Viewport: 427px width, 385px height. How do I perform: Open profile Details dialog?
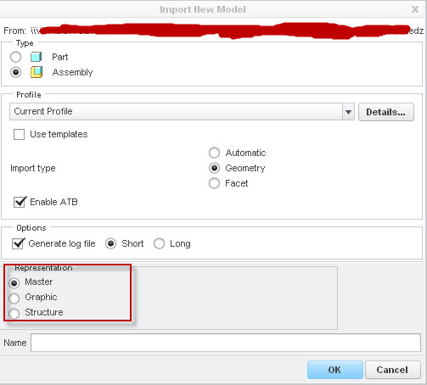coord(386,112)
